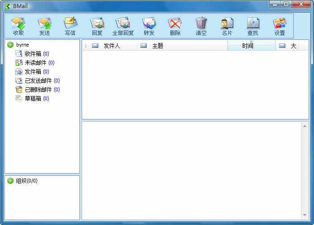The image size is (314, 225).
Task: Click the 收取 (receive mail) toolbar icon
Action: (x=18, y=26)
